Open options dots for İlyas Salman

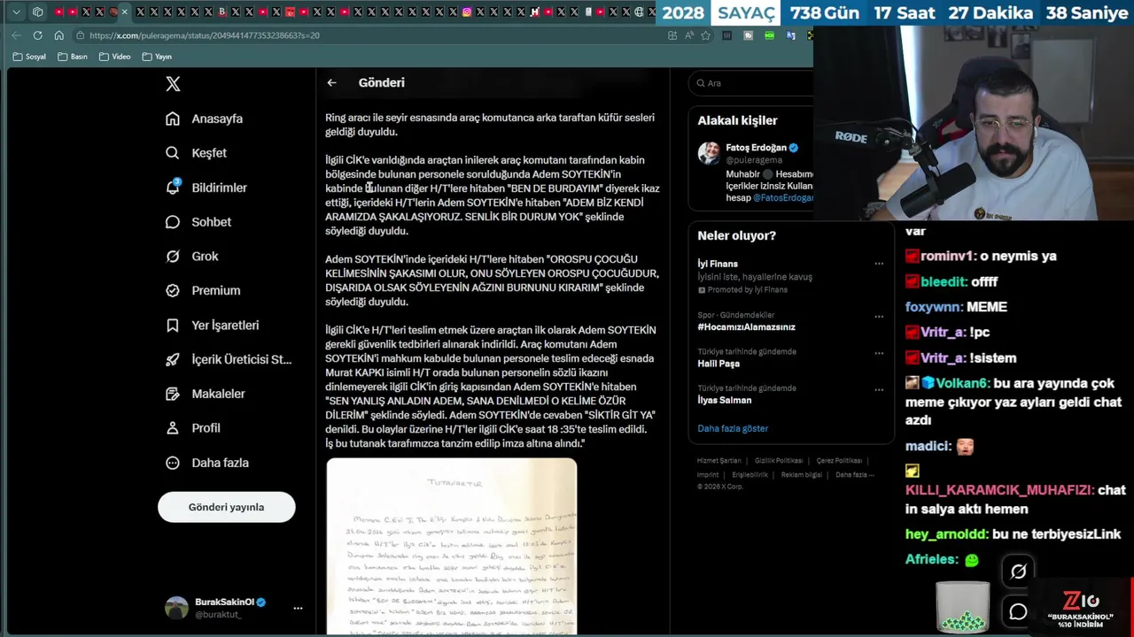[879, 389]
